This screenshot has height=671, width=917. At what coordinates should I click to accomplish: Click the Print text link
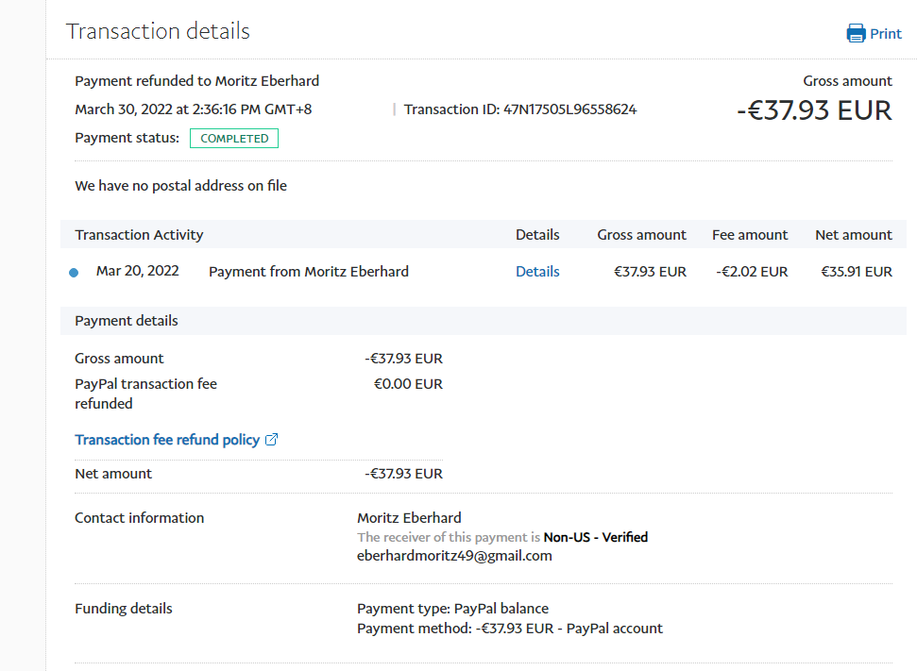coord(886,34)
